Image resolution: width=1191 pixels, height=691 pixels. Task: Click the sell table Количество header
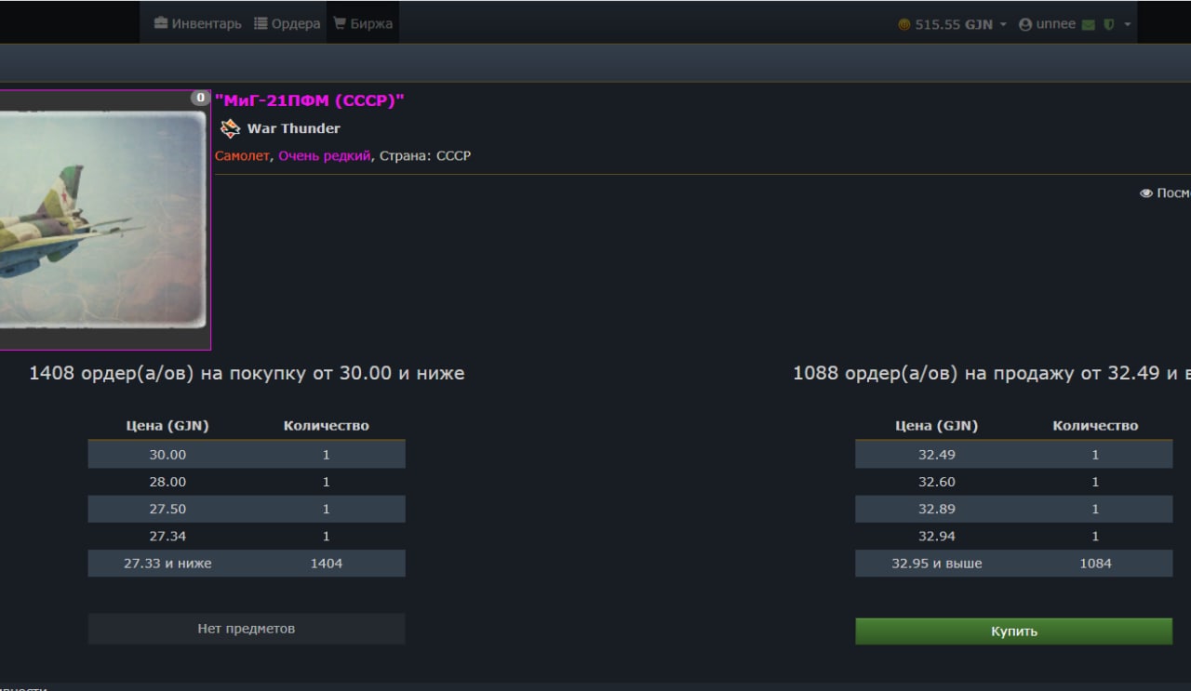(1095, 426)
